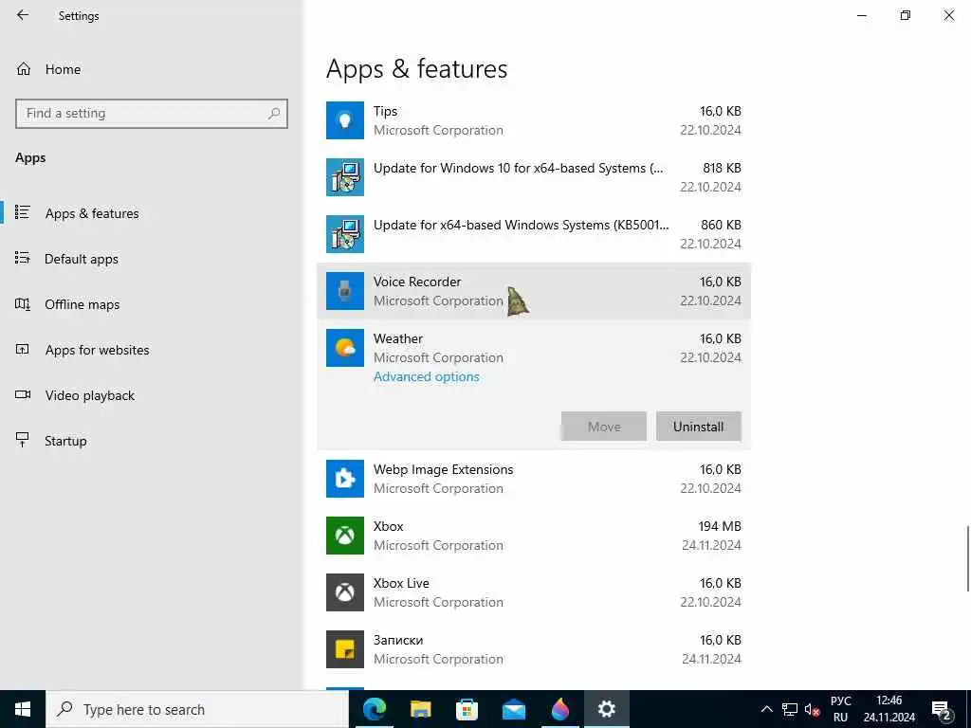
Task: Click the Tips app lightbulb icon
Action: pos(345,120)
